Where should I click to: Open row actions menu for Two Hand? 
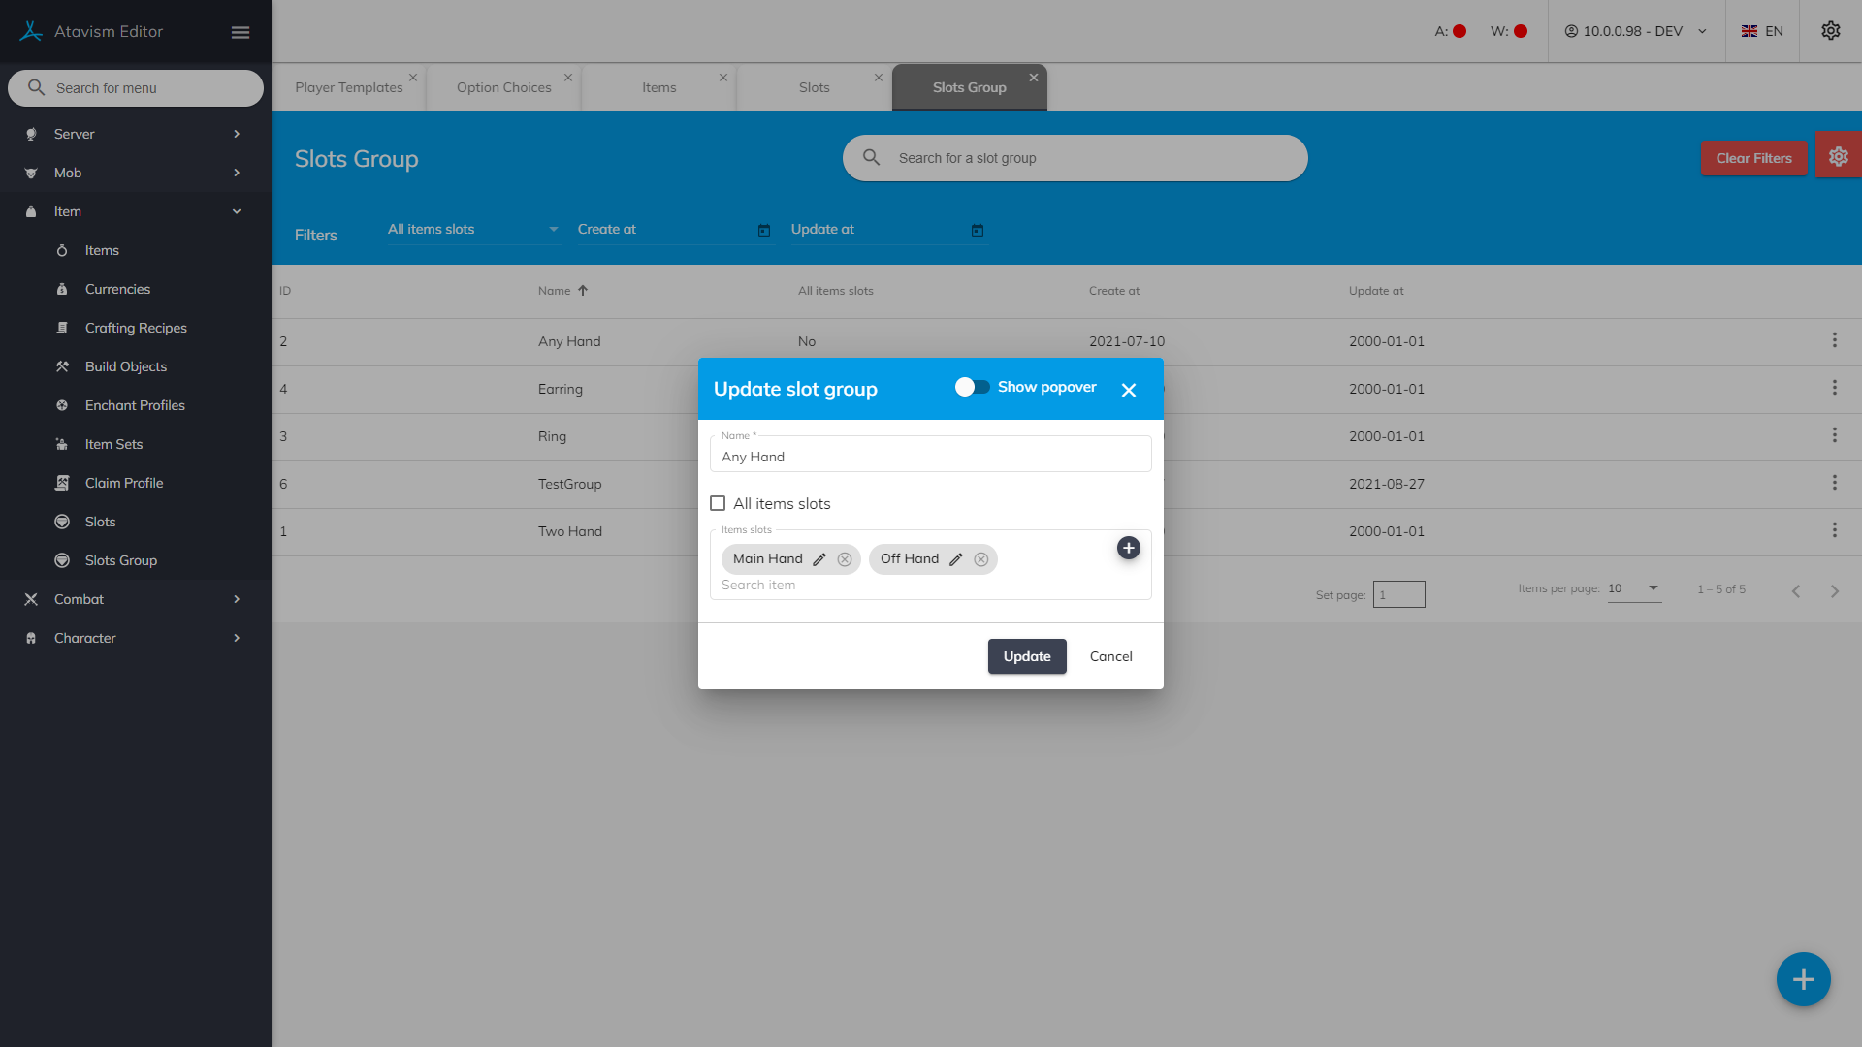click(x=1834, y=530)
